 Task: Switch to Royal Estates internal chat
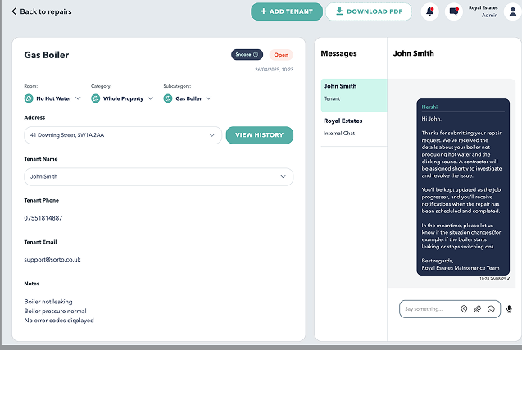353,126
